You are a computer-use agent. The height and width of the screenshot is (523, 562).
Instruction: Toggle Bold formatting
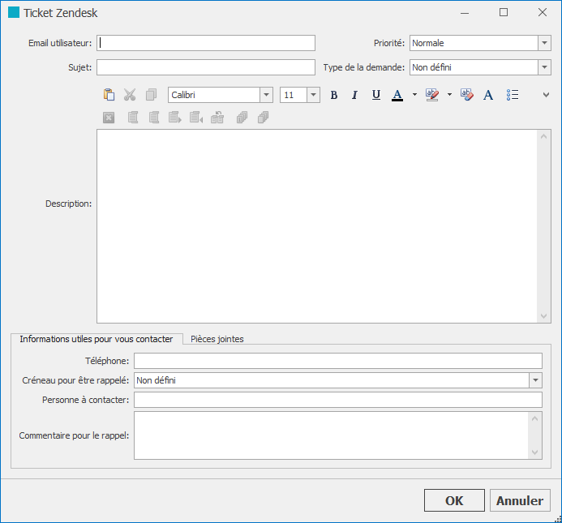[x=333, y=95]
